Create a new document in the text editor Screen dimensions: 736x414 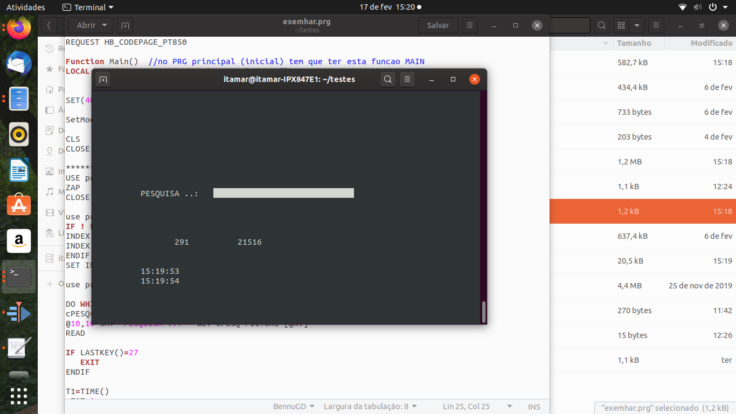point(124,25)
